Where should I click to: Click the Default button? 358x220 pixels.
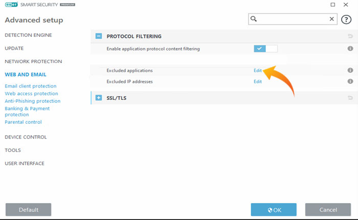pyautogui.click(x=28, y=210)
